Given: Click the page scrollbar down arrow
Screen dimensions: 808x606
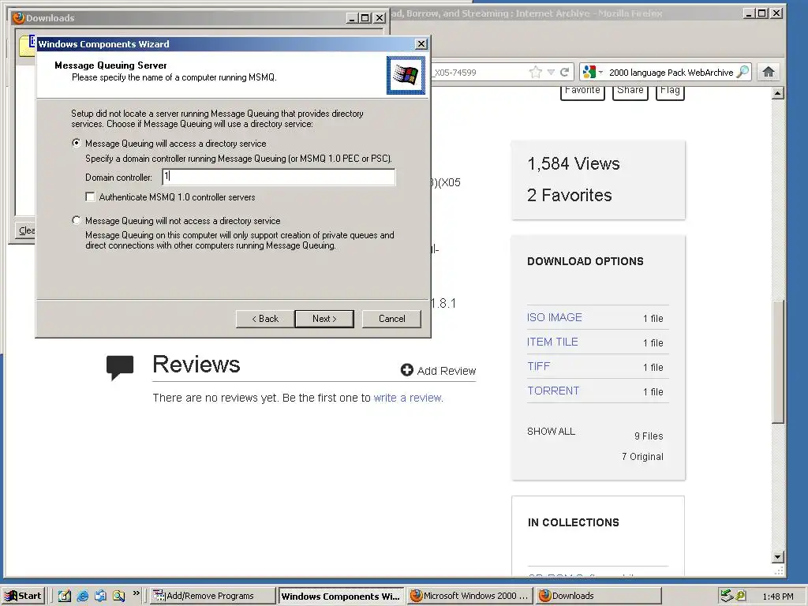Looking at the screenshot, I should (778, 557).
